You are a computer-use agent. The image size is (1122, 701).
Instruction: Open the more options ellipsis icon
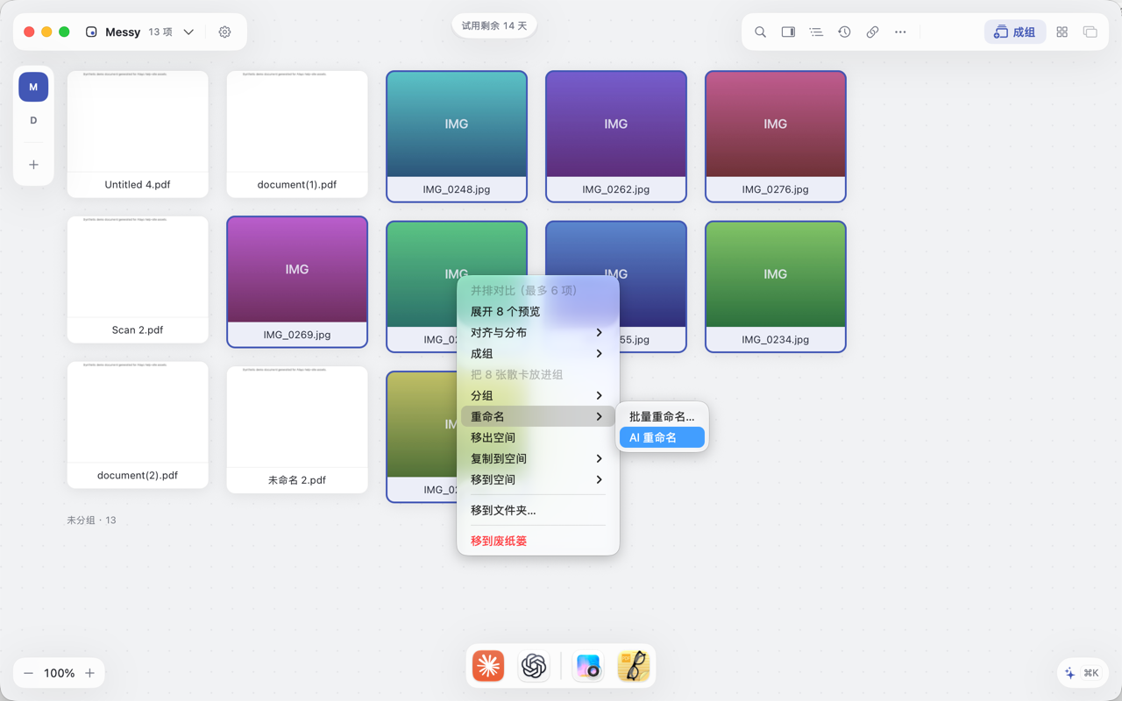point(900,32)
